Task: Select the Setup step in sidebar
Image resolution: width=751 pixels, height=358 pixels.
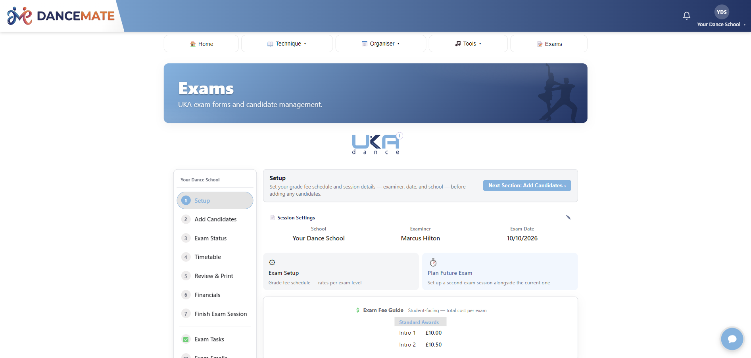Action: pos(215,200)
